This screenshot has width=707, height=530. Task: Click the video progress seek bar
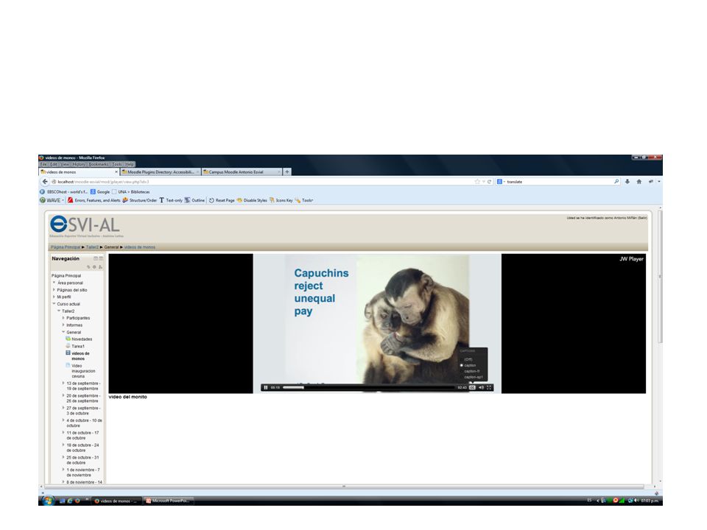coord(368,388)
